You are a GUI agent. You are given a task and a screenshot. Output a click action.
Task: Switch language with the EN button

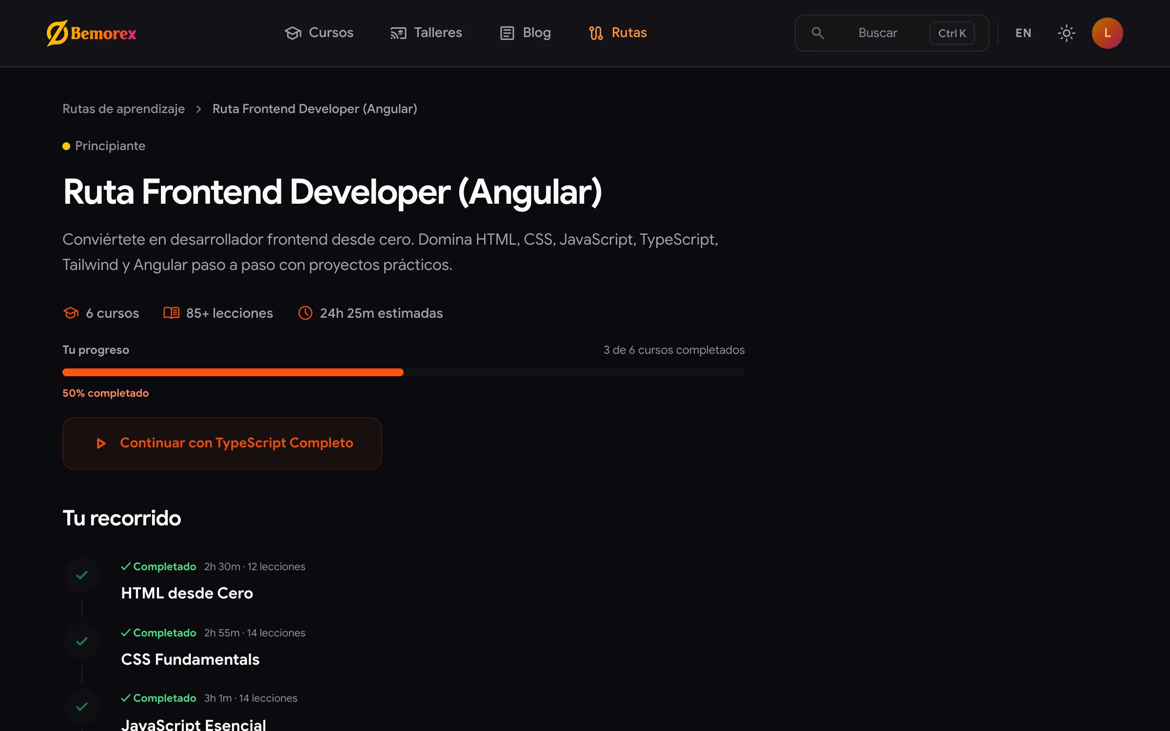pyautogui.click(x=1023, y=33)
